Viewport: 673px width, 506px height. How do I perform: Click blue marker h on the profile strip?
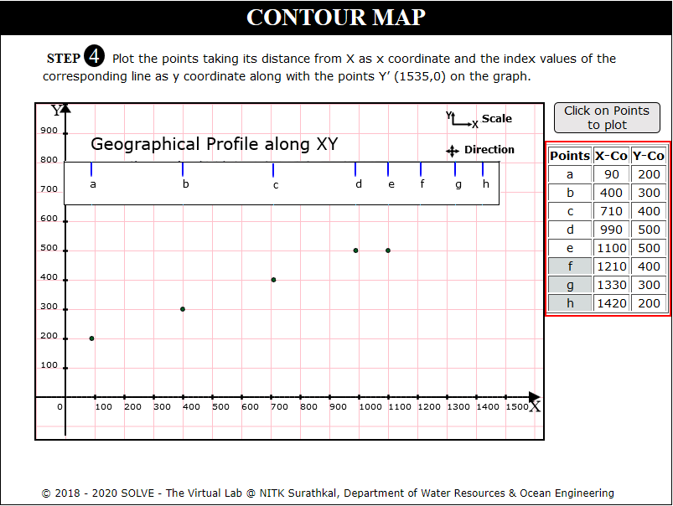[x=483, y=169]
